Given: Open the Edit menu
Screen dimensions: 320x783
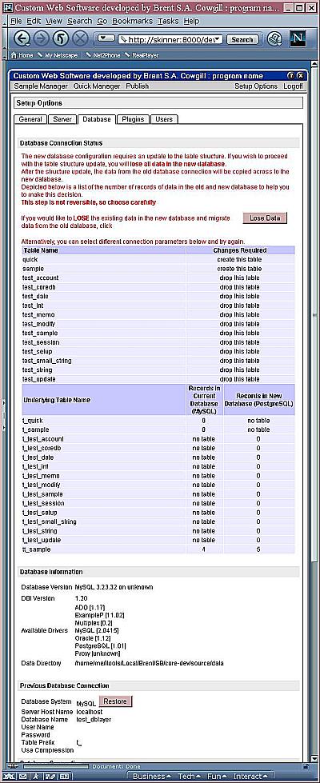Looking at the screenshot, I should (34, 21).
